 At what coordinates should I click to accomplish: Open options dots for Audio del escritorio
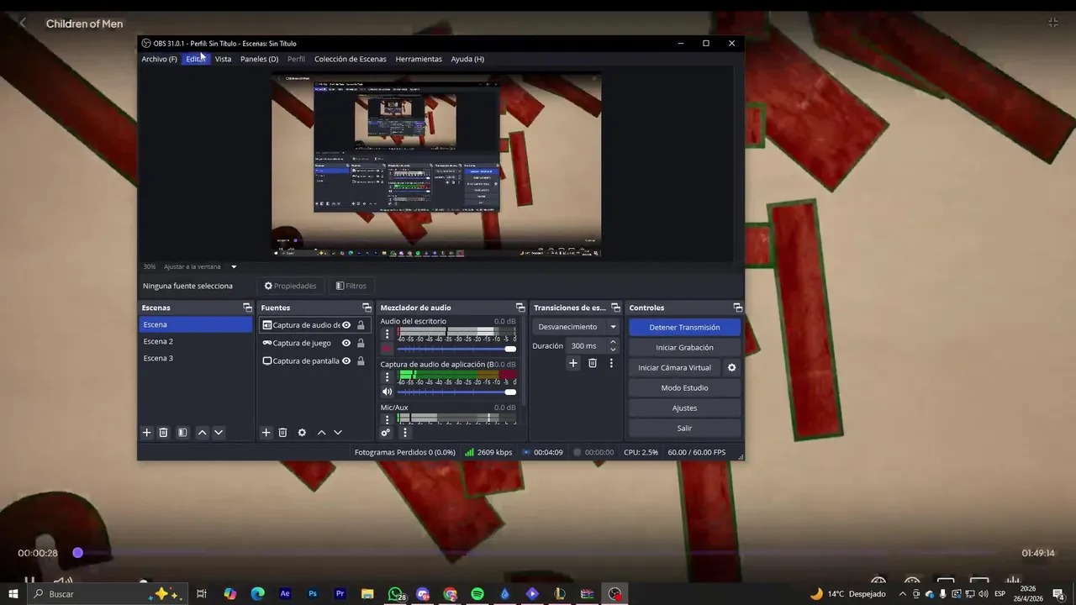tap(387, 334)
